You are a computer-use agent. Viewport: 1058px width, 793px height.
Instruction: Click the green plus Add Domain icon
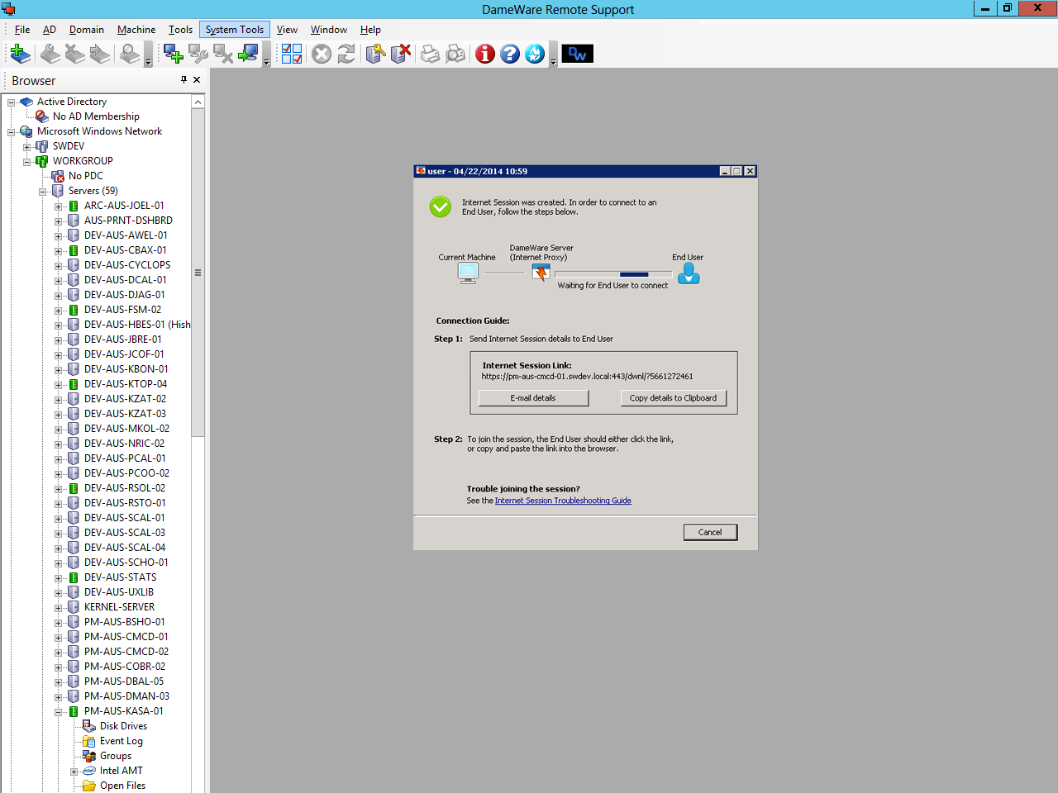coord(21,55)
